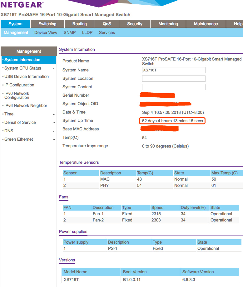
Task: Open the Security tab
Action: [x=135, y=24]
